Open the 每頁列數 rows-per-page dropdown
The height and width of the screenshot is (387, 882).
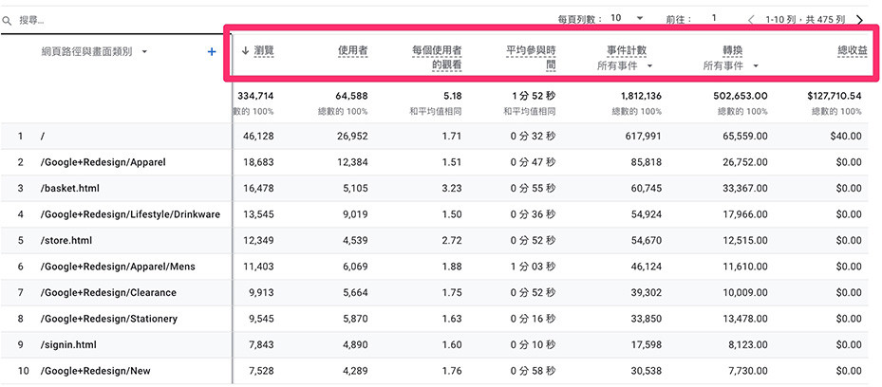pyautogui.click(x=628, y=18)
